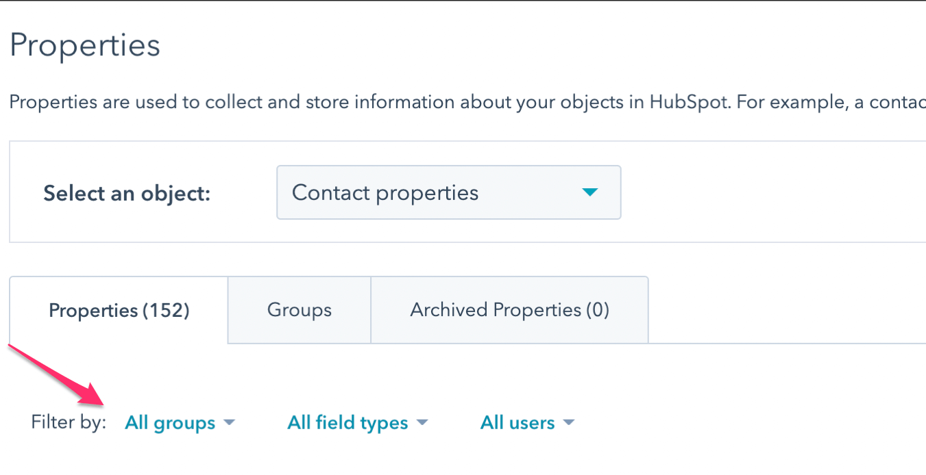Select the Properties (152) tab
926x475 pixels.
[x=118, y=309]
